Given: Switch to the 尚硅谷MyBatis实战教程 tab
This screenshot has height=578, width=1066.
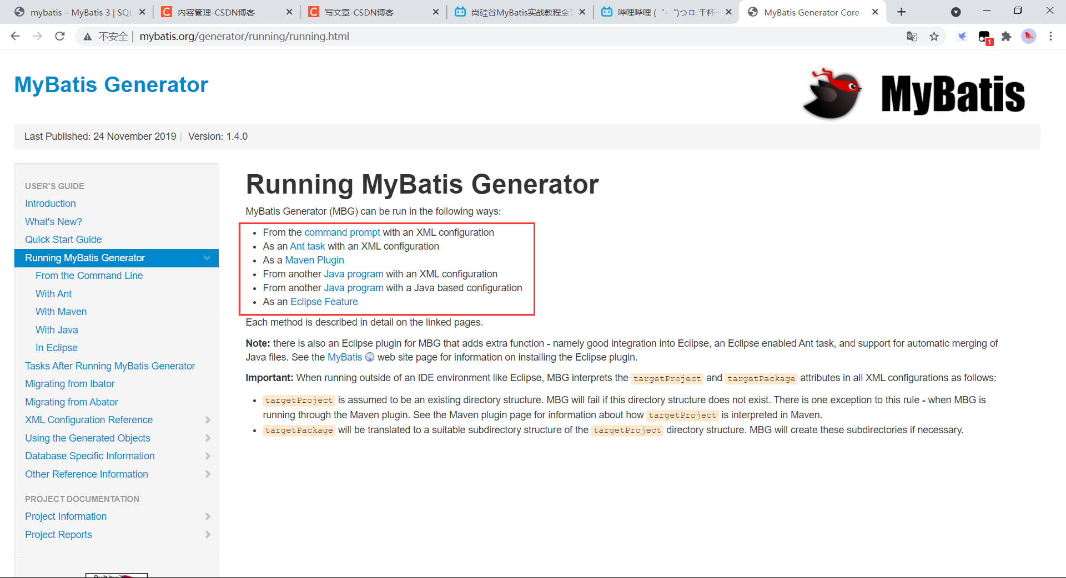Looking at the screenshot, I should point(518,12).
